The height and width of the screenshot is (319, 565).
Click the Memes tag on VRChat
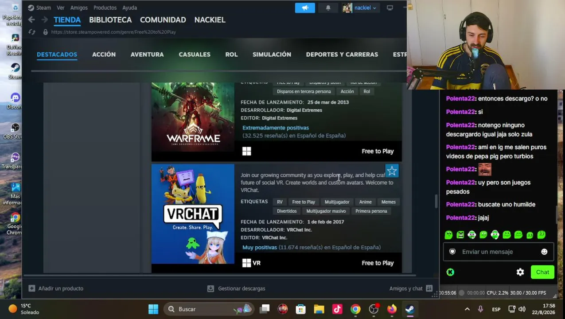click(388, 202)
